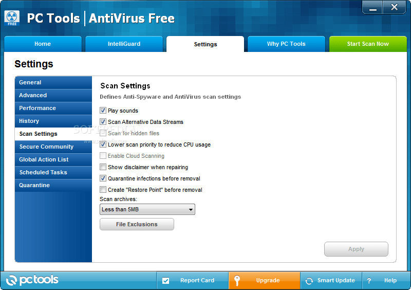Open the Why PC Tools tab
This screenshot has width=411, height=290.
(x=286, y=44)
